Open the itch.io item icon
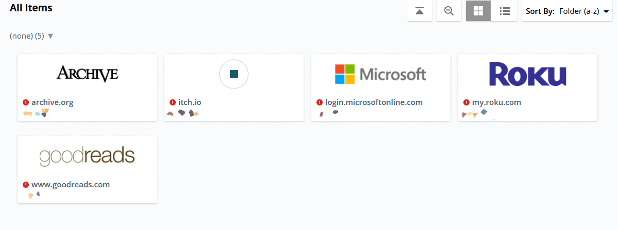This screenshot has height=230, width=618. click(x=233, y=74)
